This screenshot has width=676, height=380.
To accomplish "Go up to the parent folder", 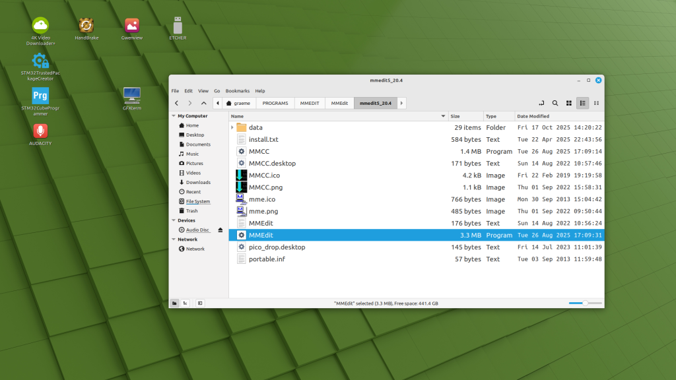I will coord(203,103).
